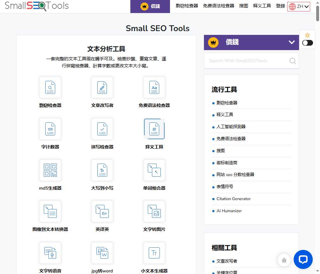Screen dimensions: 320x274
Task: Click the 大写到小写 converter icon
Action: [x=102, y=170]
